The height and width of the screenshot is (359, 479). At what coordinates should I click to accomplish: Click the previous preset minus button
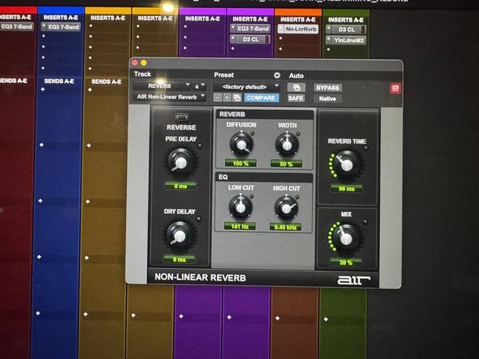pos(218,97)
